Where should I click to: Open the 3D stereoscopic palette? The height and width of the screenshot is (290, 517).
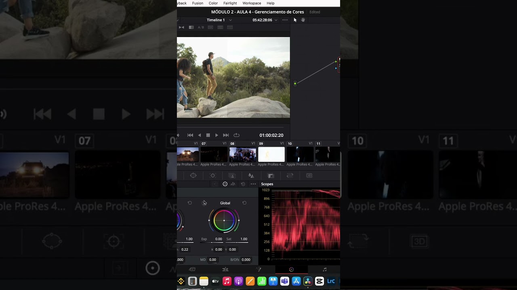pyautogui.click(x=309, y=176)
